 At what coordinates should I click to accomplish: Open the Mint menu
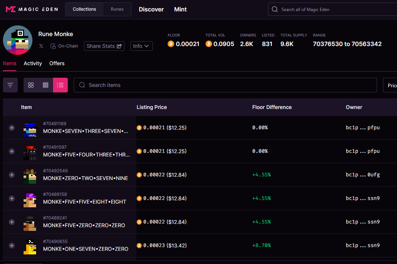pos(180,9)
